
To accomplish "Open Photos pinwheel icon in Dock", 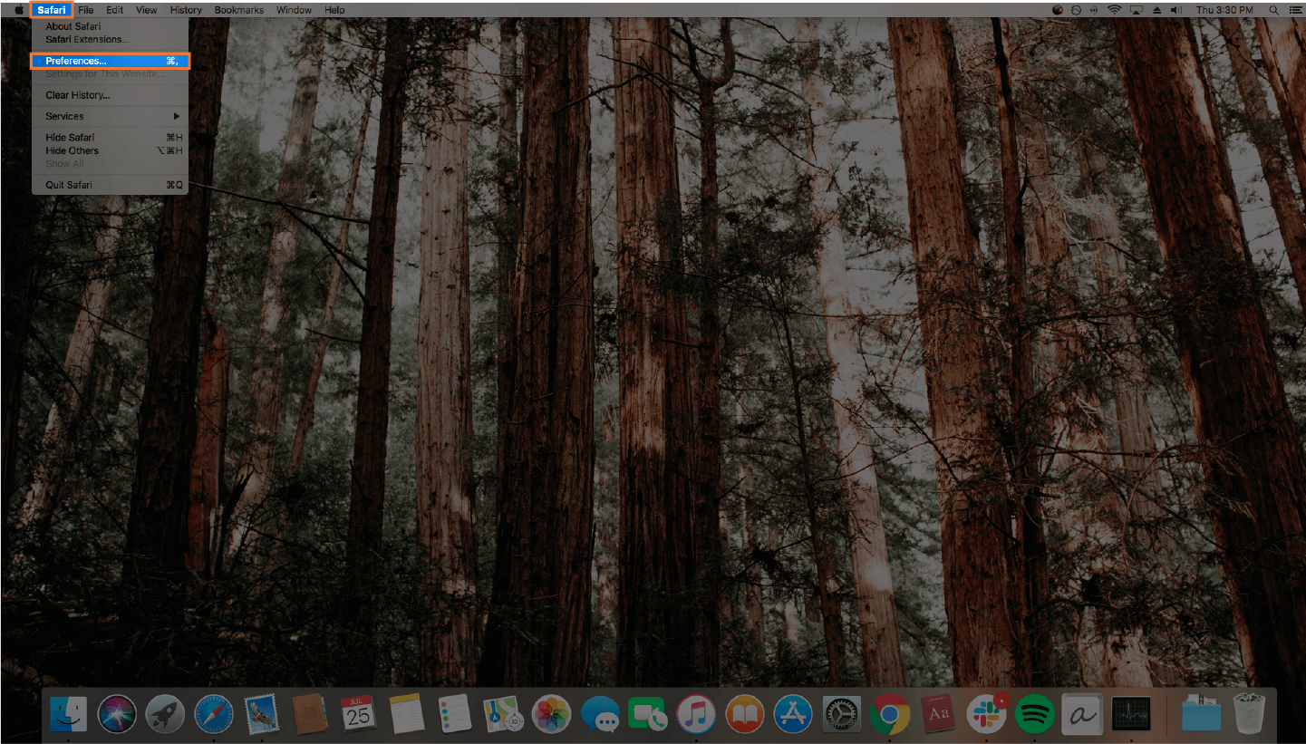I will coord(551,715).
